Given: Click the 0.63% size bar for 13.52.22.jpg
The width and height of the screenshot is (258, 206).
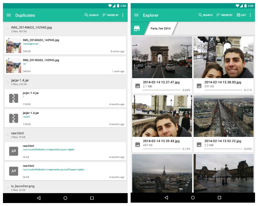Looking at the screenshot, I should click(223, 149).
